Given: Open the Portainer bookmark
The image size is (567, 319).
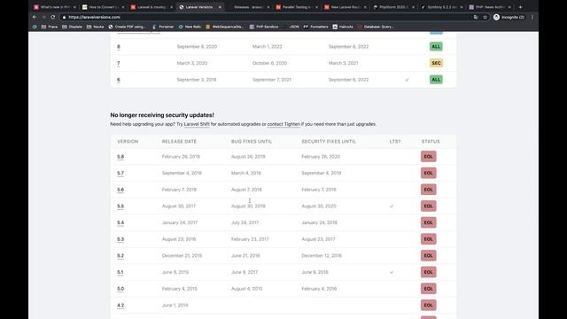Looking at the screenshot, I should [x=163, y=27].
